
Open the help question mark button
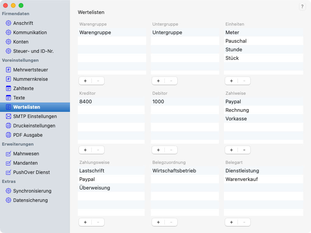(x=302, y=7)
